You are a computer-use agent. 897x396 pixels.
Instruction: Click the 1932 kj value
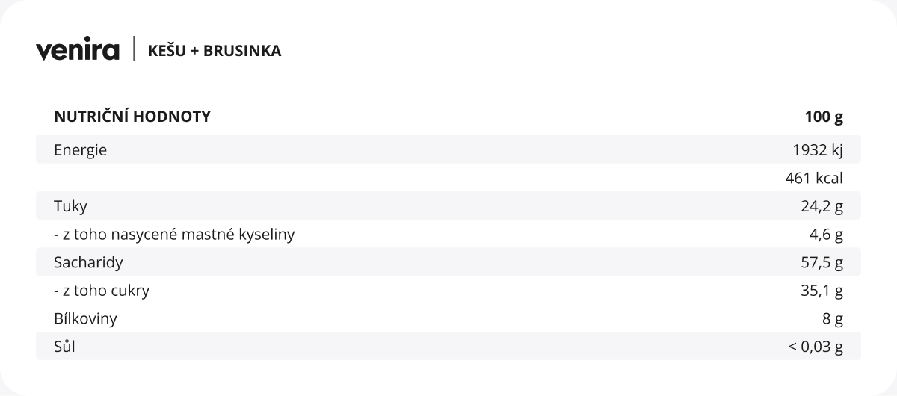pyautogui.click(x=818, y=150)
